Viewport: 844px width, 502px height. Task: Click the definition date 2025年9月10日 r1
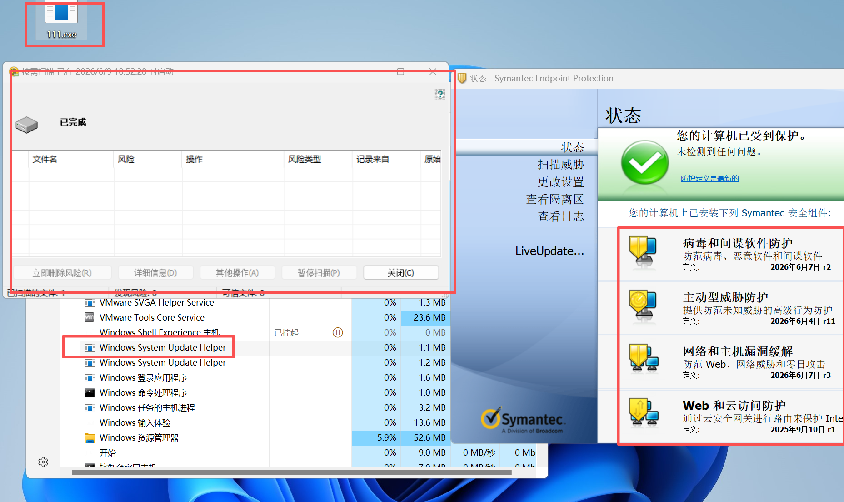(803, 430)
